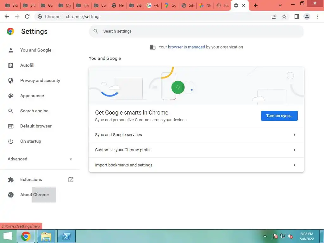
Task: Focus the Search settings field
Action: (x=196, y=31)
